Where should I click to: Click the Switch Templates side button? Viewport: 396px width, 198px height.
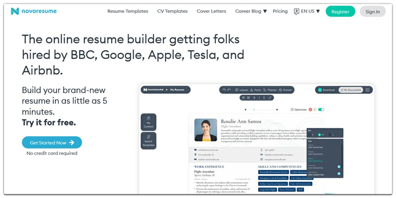(x=148, y=141)
